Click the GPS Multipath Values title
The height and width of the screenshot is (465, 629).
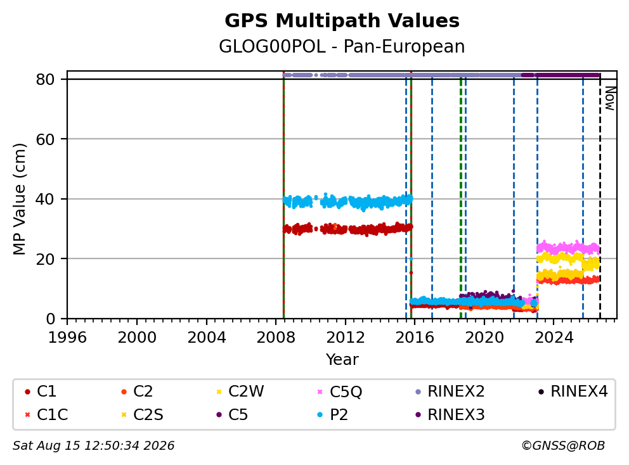pyautogui.click(x=342, y=21)
